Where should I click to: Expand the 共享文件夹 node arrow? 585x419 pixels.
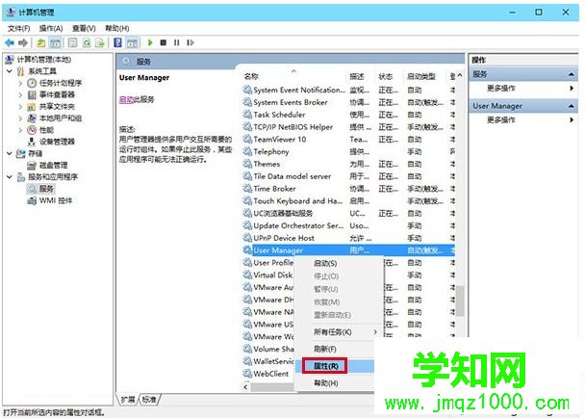click(20, 106)
